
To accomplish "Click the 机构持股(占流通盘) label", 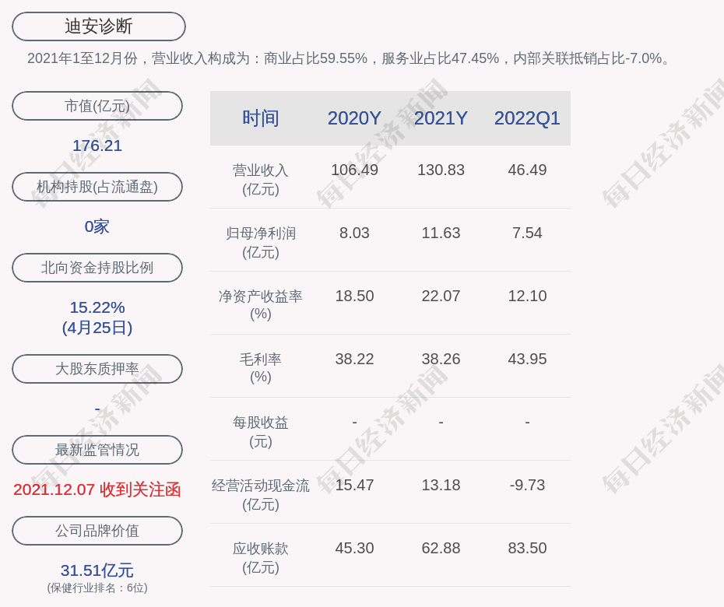I will 97,187.
